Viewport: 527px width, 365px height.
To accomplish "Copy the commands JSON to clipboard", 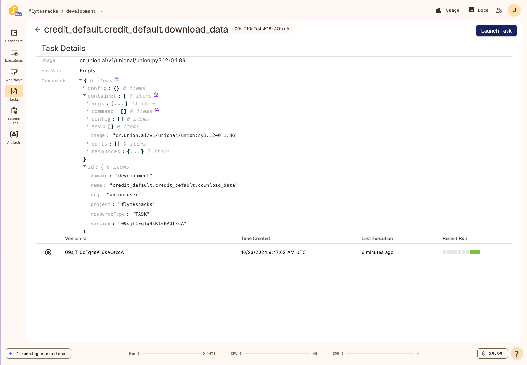I will tap(117, 79).
